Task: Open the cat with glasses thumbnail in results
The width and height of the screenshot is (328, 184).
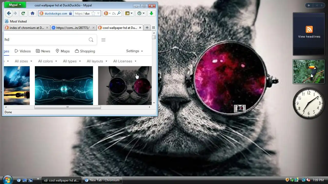Action: [x=125, y=86]
